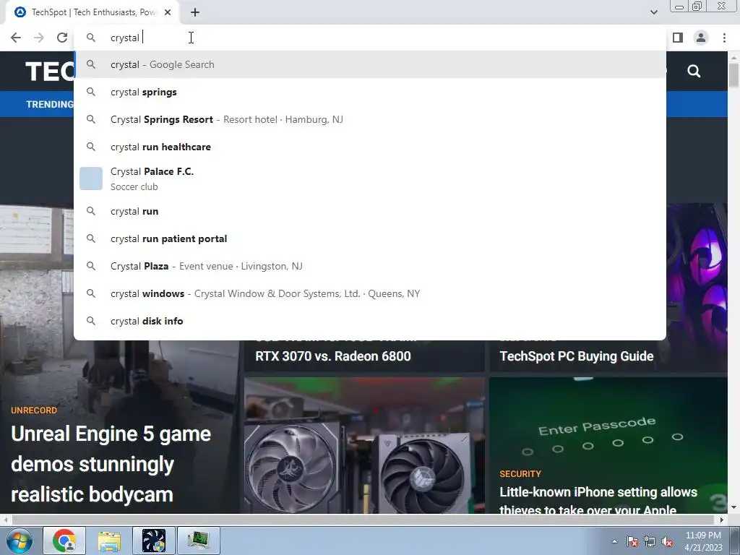Open the TechSpot PC Buying Guide link
This screenshot has height=555, width=740.
point(576,356)
